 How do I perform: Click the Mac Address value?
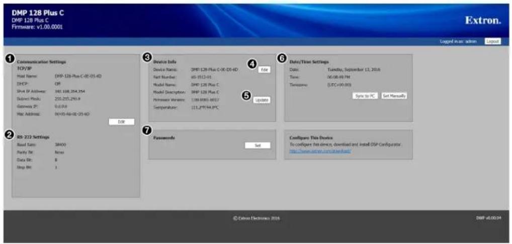72,114
